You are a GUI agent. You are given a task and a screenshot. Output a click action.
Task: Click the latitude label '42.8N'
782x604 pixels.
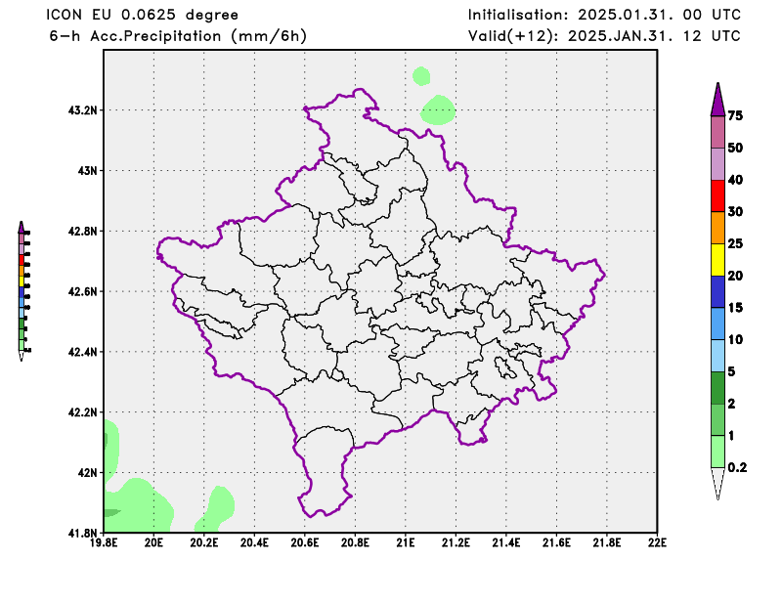[x=83, y=231]
